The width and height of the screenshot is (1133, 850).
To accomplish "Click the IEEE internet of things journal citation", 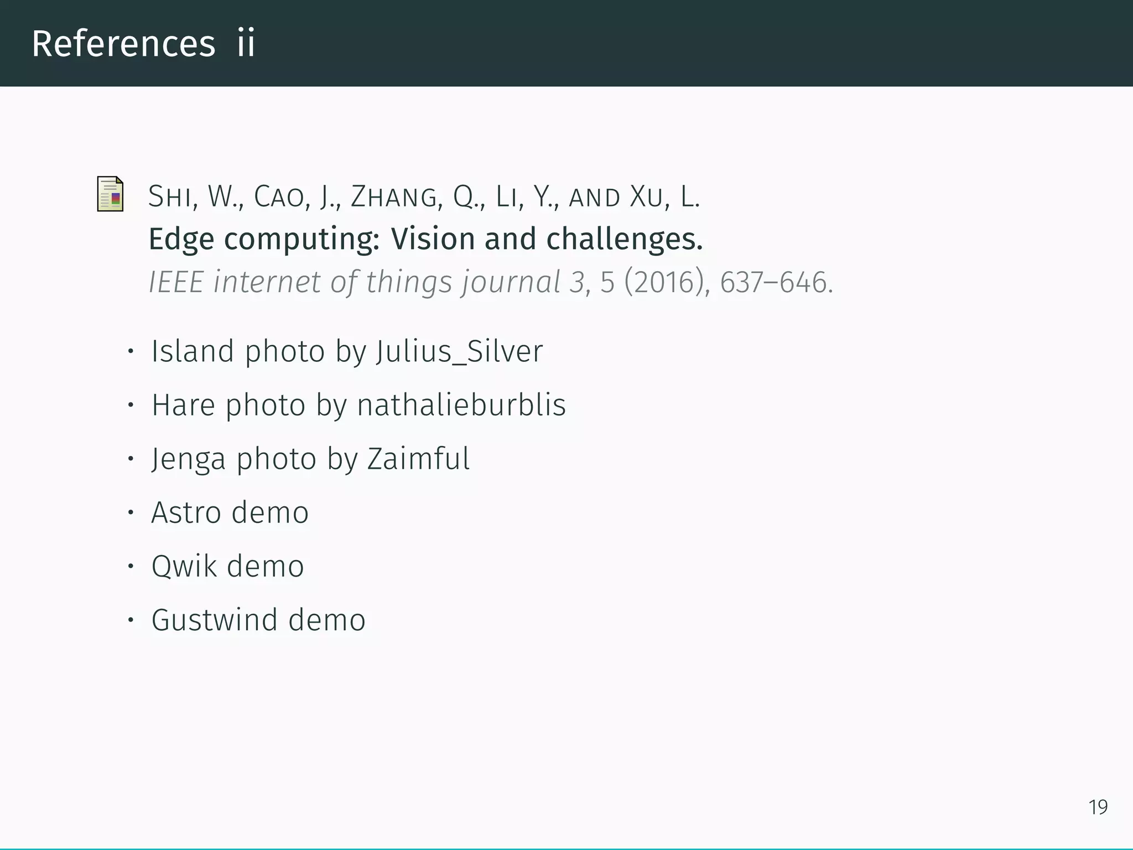I will point(365,282).
